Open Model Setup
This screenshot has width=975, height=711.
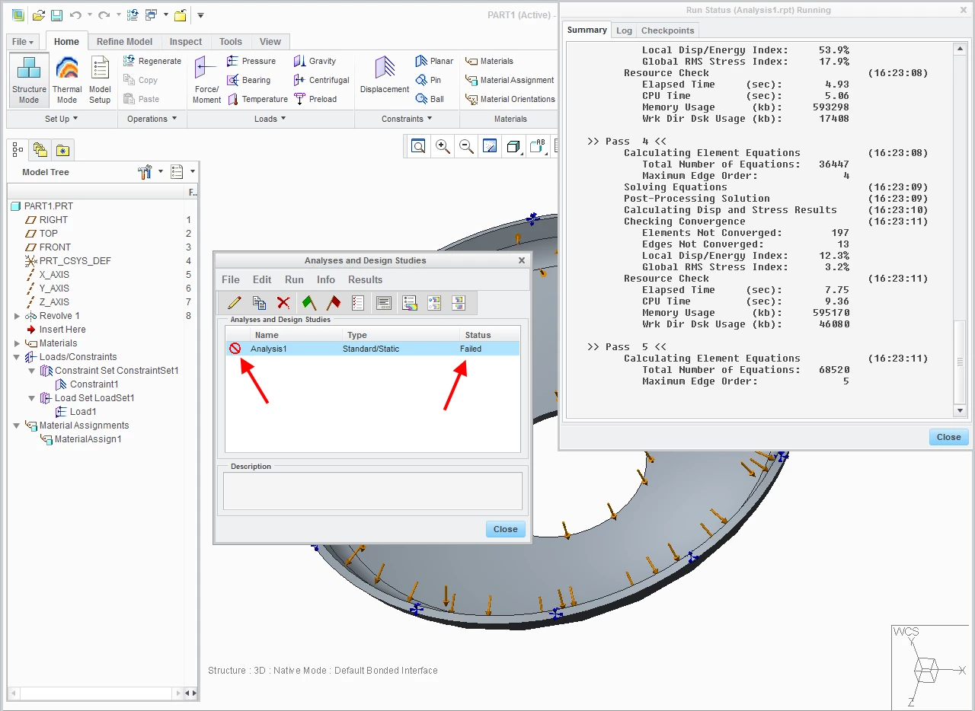(100, 79)
